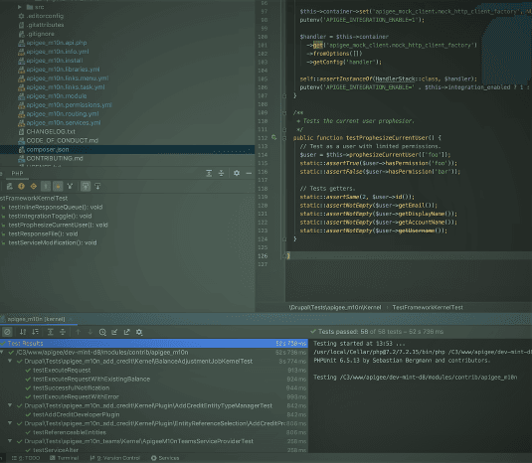Open Terminal tool window tab

coord(65,458)
